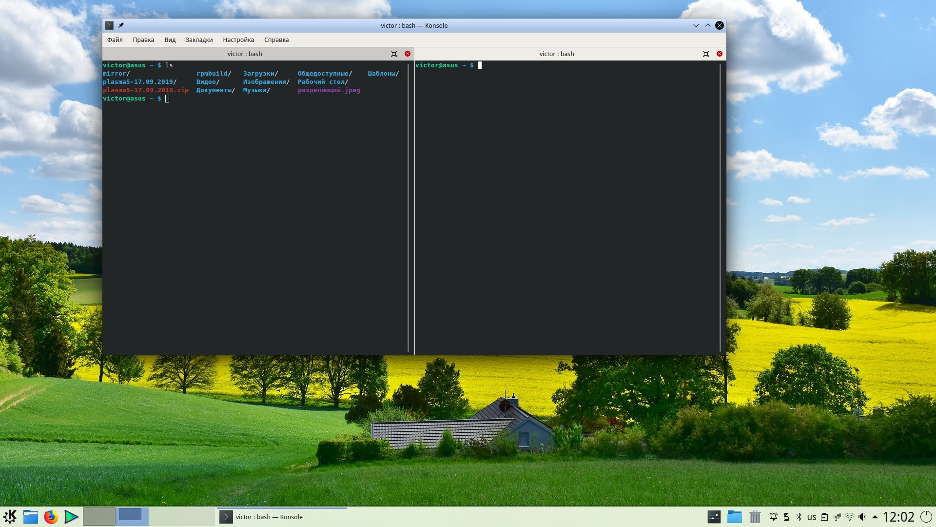
Task: Maximize the right split terminal pane
Action: (x=705, y=54)
